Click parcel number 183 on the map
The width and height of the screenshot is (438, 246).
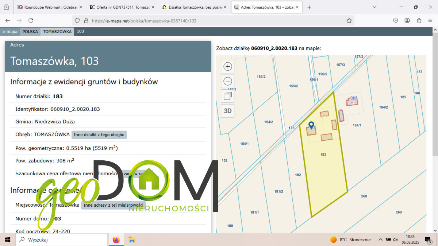click(x=323, y=155)
